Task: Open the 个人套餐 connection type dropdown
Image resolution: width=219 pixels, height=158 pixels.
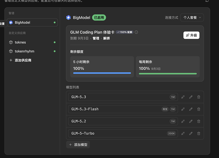Action: 192,18
